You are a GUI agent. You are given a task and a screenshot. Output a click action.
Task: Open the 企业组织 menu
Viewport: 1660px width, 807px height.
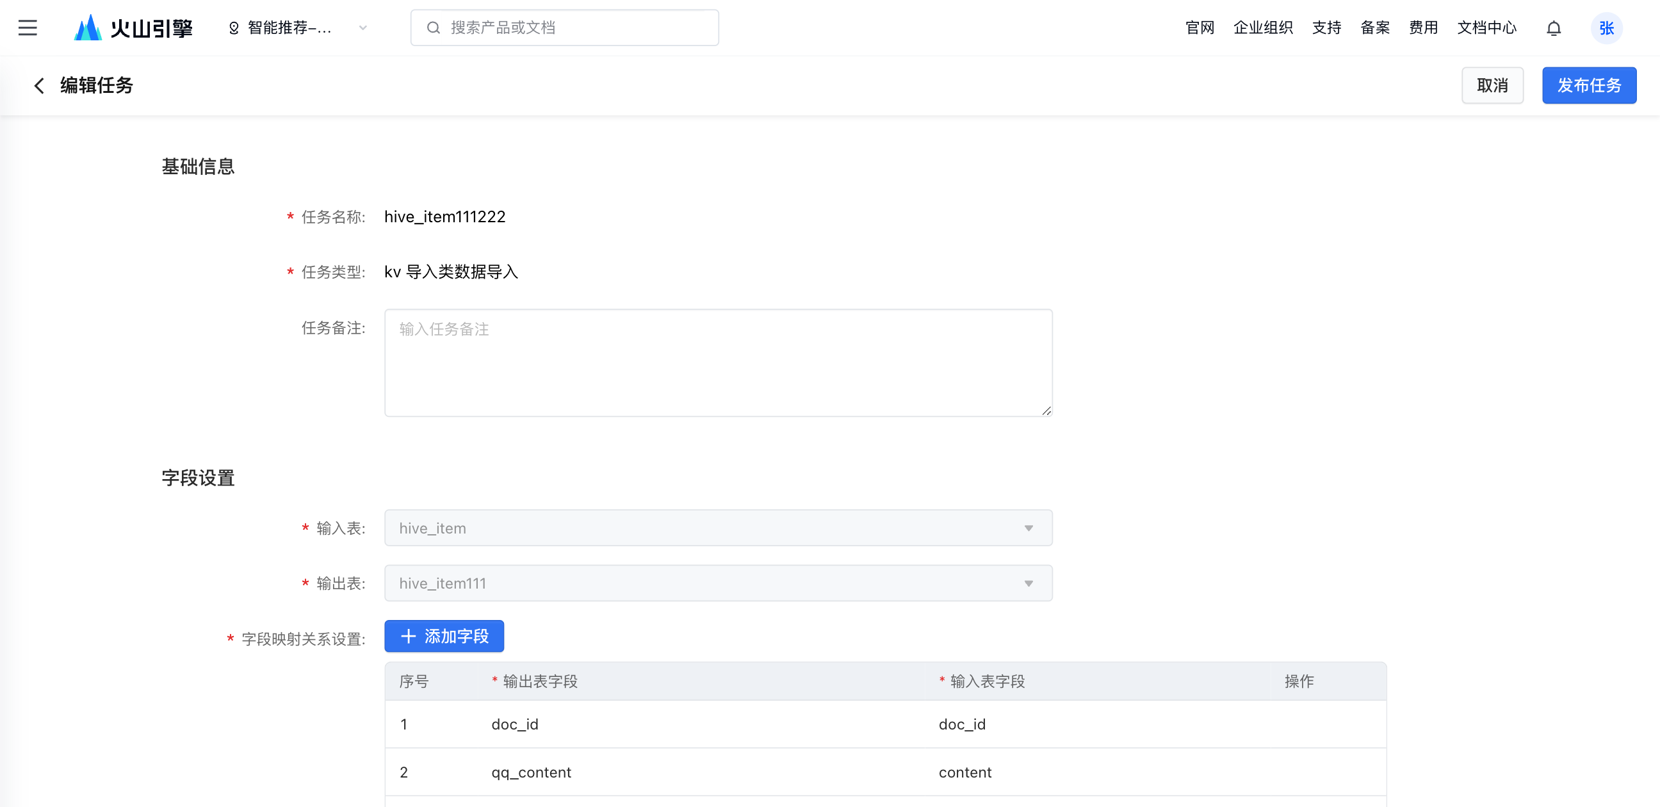point(1263,28)
